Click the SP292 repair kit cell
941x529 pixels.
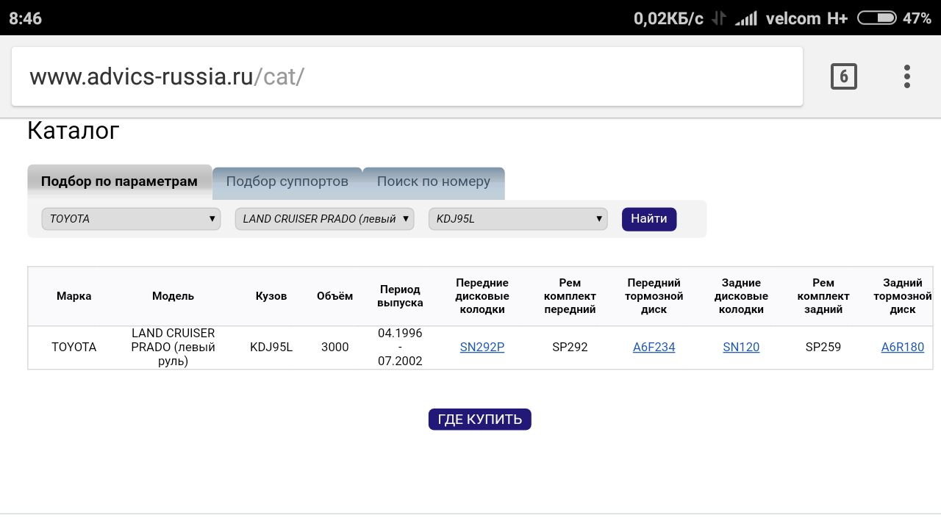tap(570, 348)
